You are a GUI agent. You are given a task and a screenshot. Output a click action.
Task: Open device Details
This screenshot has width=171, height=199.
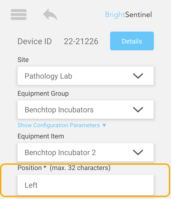(132, 41)
